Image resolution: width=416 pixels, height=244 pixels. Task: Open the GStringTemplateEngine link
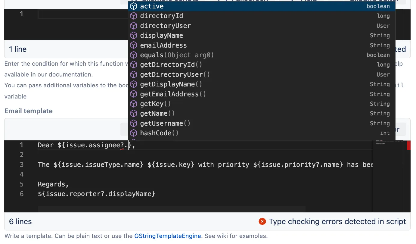[x=168, y=236]
